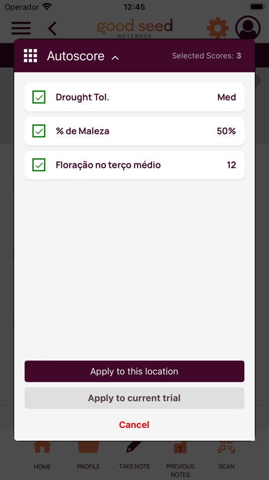Select the Autoscore header title

[76, 56]
